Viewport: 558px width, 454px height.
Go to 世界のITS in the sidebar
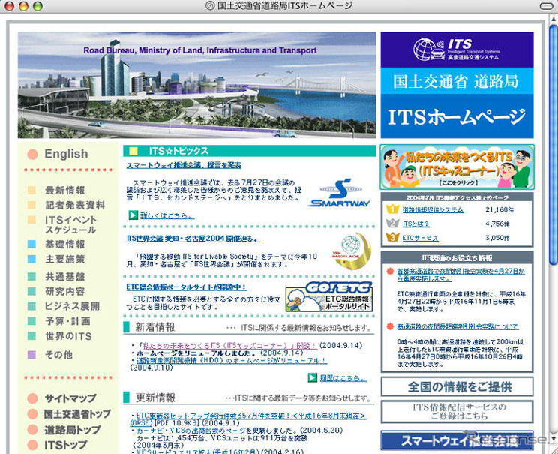point(67,336)
